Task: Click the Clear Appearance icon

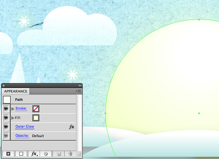Action: click(46, 154)
